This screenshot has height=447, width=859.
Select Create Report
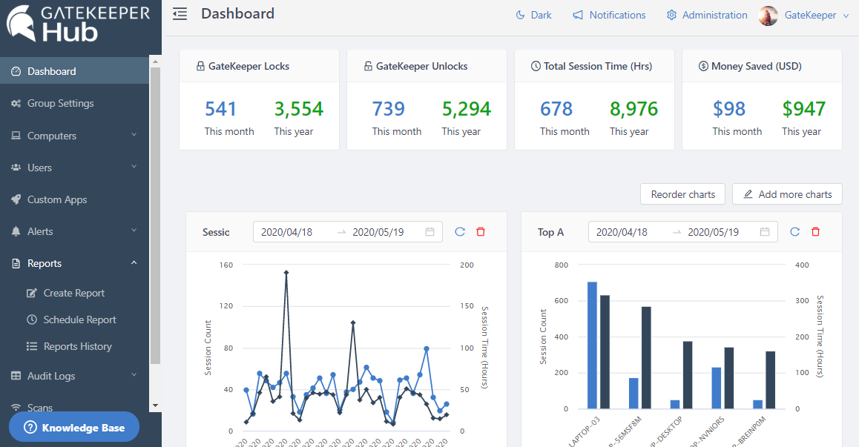[73, 293]
